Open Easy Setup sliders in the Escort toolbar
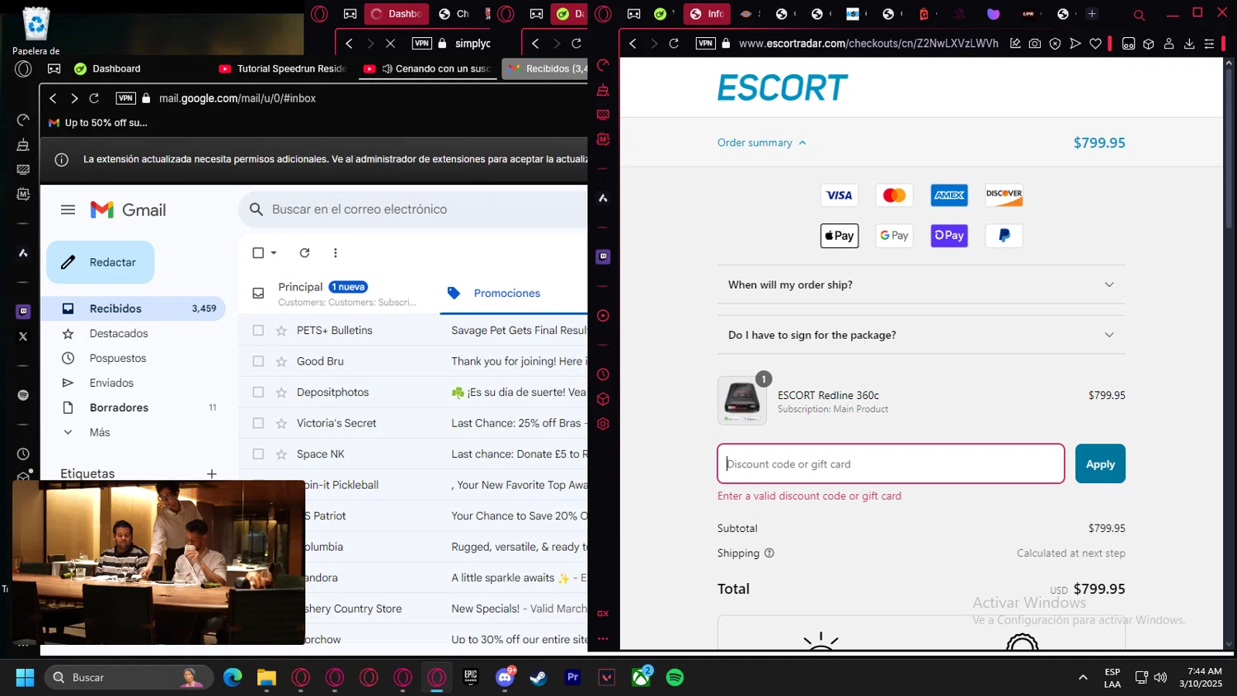Screen dimensions: 1237x696 click(x=1210, y=44)
